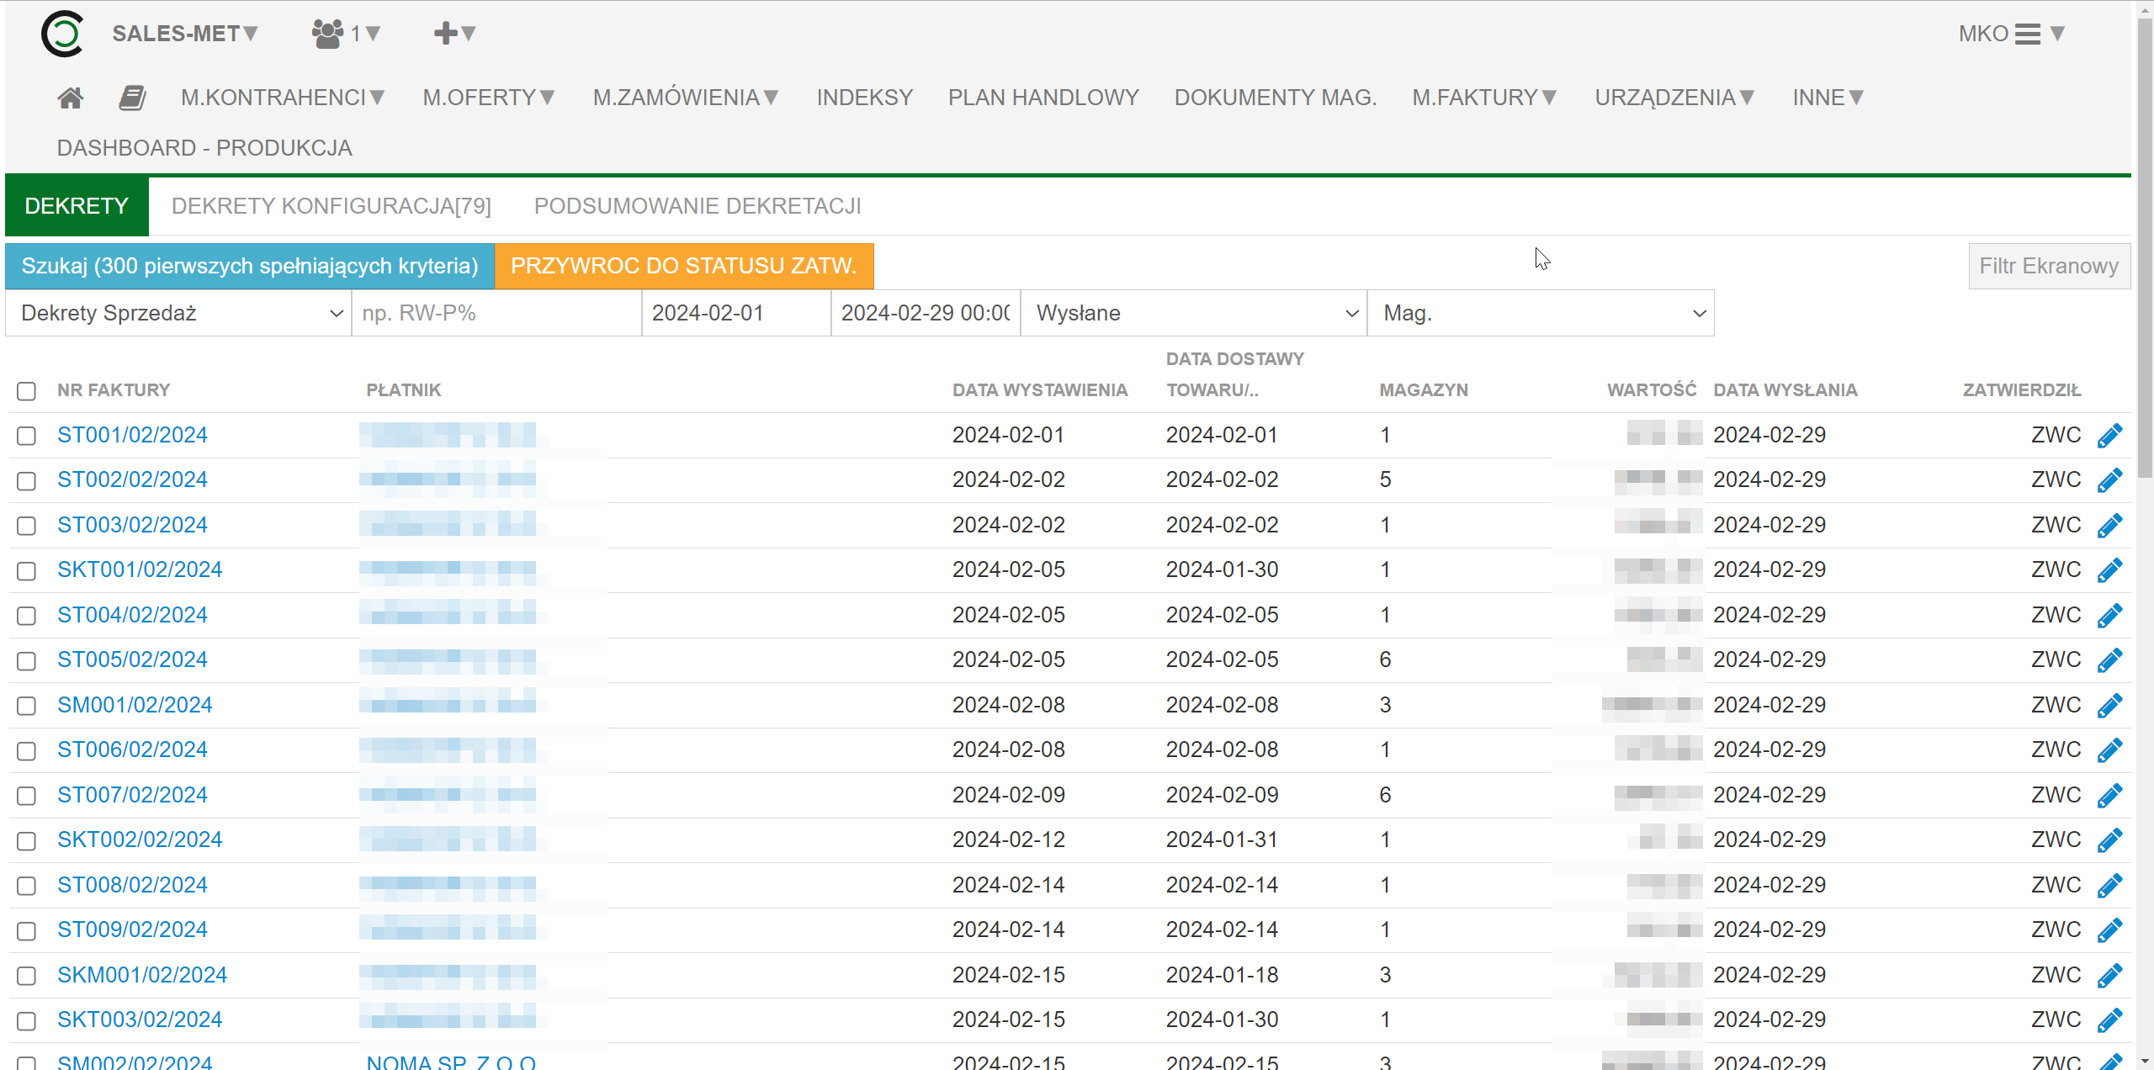The width and height of the screenshot is (2154, 1070).
Task: Click the 2024-02-29 end date field
Action: [926, 313]
